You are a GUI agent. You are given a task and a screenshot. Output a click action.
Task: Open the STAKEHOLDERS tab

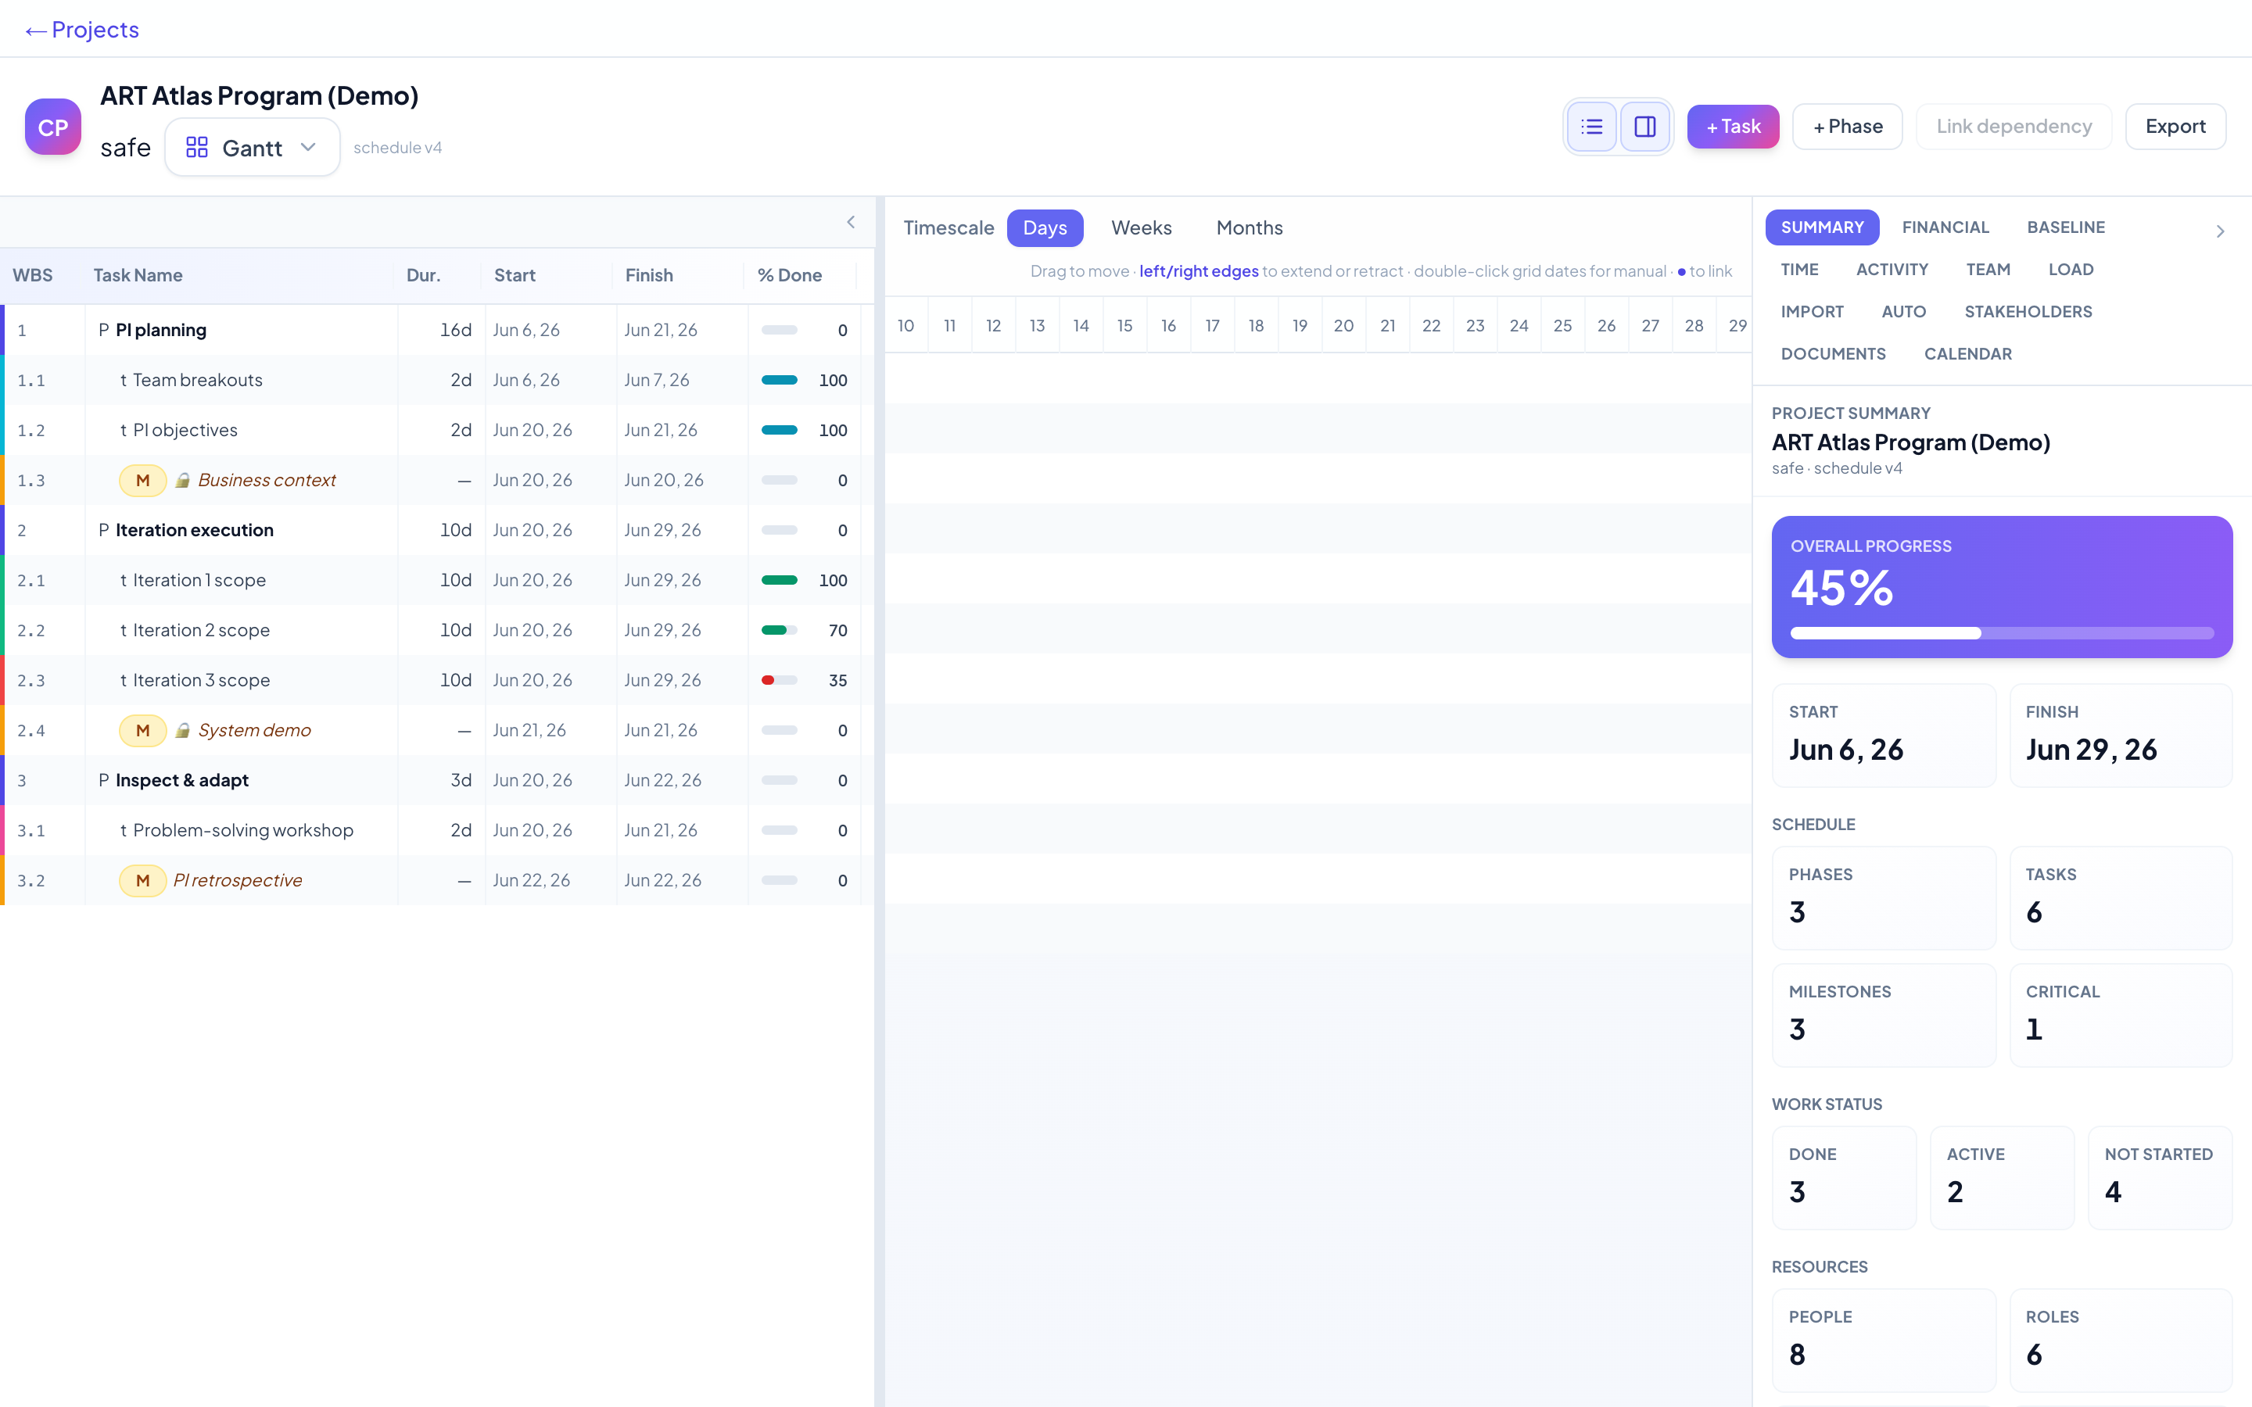click(2028, 312)
